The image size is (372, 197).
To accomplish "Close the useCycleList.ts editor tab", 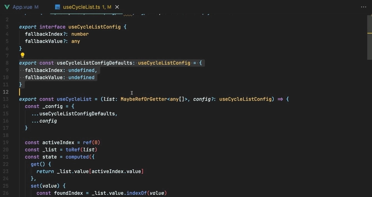I will coord(117,7).
